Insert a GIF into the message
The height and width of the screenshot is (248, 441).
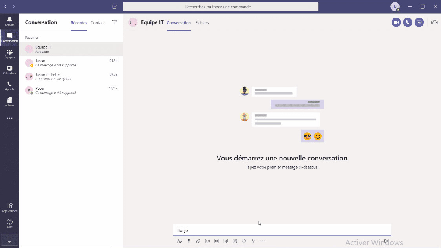pos(216,241)
